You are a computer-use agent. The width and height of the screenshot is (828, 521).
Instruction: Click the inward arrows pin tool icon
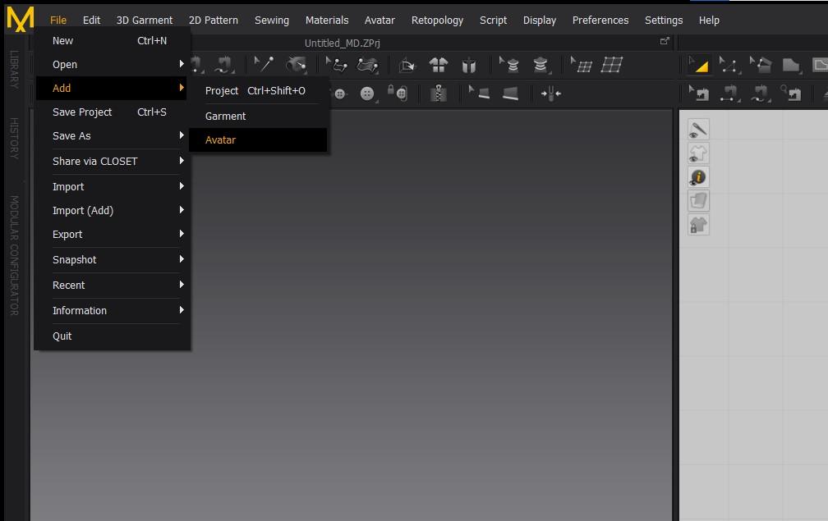(550, 94)
